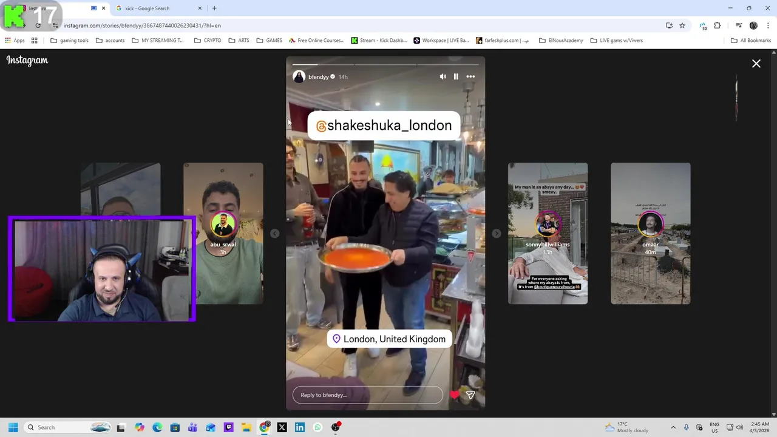Open Microsoft Teams from taskbar
This screenshot has width=777, height=437.
click(193, 427)
